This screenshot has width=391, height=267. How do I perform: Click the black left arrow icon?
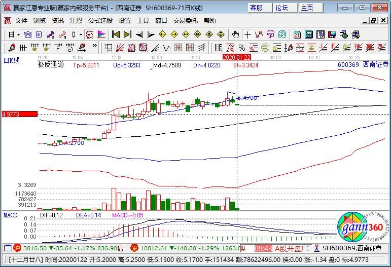point(139,34)
